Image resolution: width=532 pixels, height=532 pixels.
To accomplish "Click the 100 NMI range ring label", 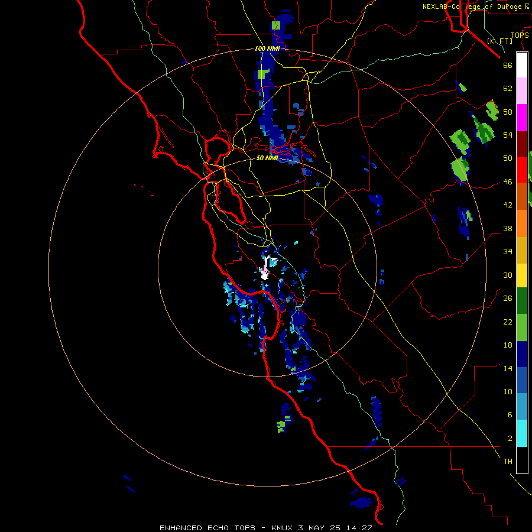I will coord(267,48).
